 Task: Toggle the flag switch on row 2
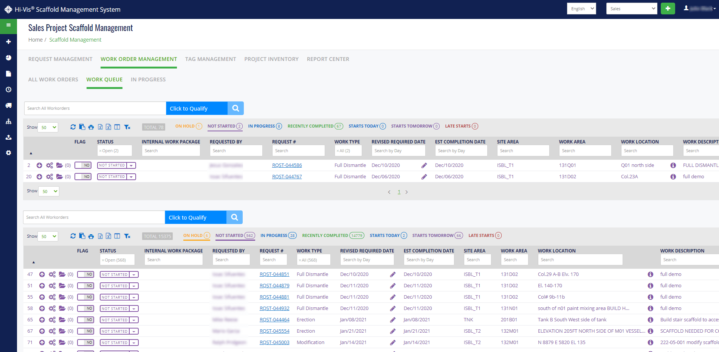click(83, 165)
